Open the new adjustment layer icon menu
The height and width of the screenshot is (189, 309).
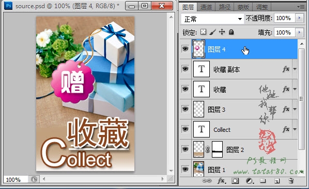tap(250, 181)
